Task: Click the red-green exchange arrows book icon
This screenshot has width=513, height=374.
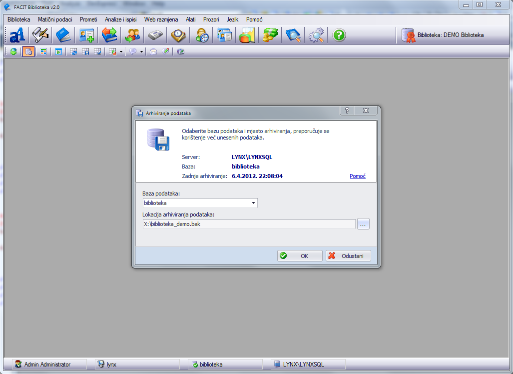Action: pyautogui.click(x=109, y=35)
